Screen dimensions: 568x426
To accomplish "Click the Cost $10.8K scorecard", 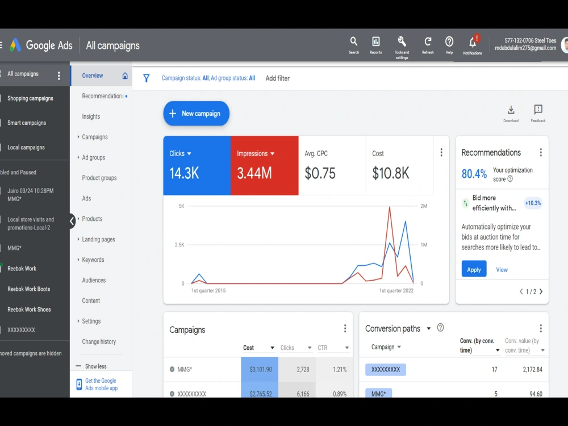I will coord(399,165).
